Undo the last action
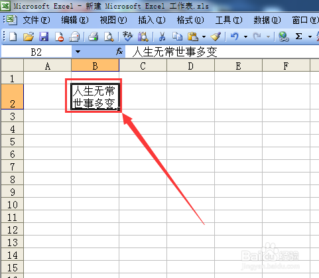Screen dimensions: 319x278 (235, 36)
